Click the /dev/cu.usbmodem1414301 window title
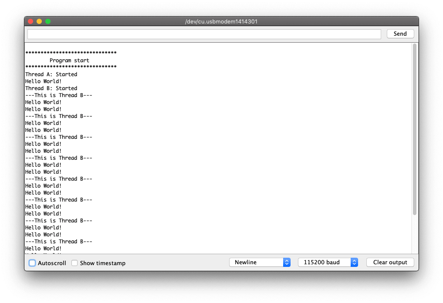Screen dimensions: 443x303 pyautogui.click(x=221, y=21)
